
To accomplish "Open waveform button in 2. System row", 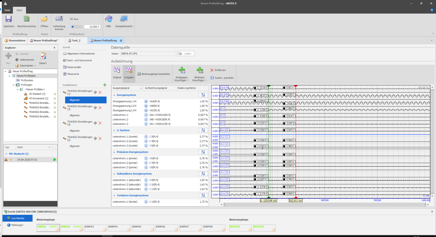I will (x=203, y=130).
